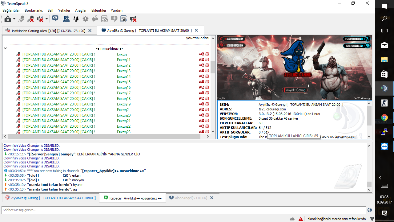Open the Windows Start menu

(x=384, y=6)
